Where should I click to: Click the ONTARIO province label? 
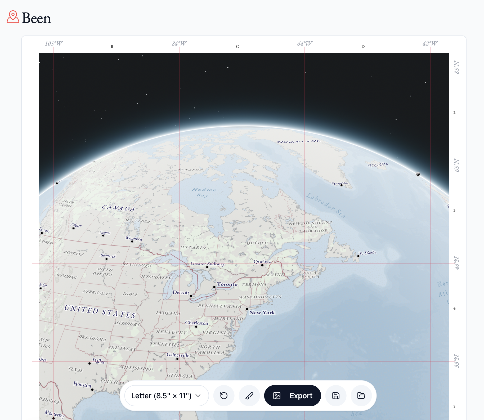click(x=193, y=247)
